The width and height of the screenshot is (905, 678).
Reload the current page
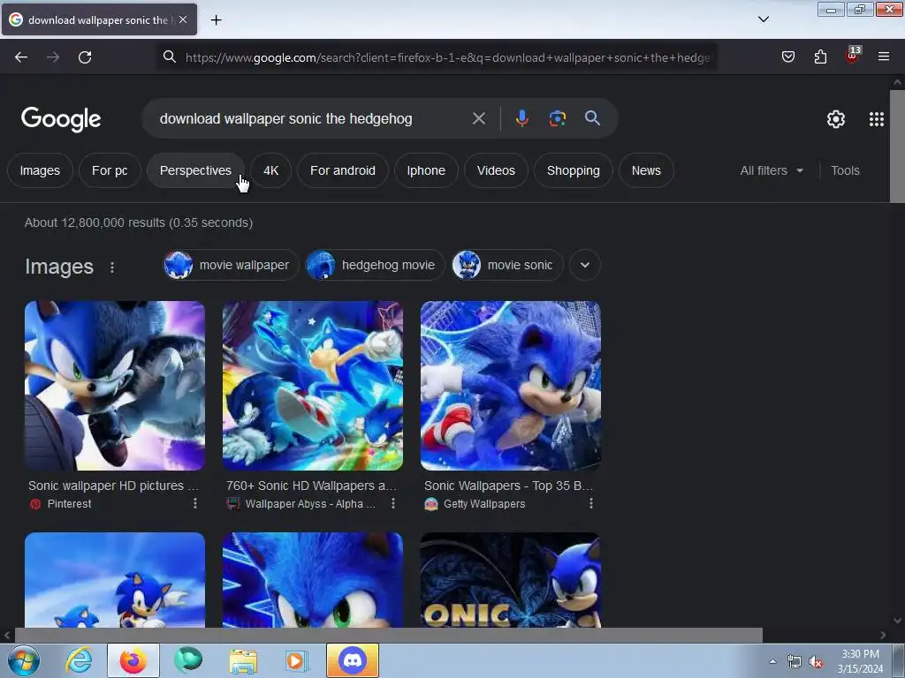85,57
